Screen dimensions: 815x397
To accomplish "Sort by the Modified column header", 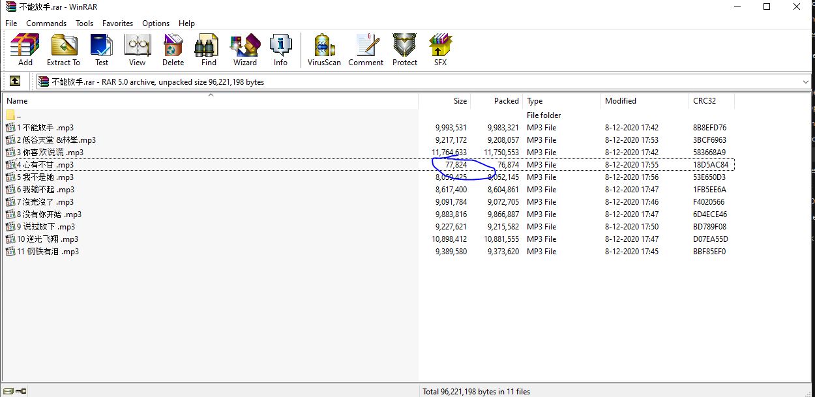I will coord(620,101).
